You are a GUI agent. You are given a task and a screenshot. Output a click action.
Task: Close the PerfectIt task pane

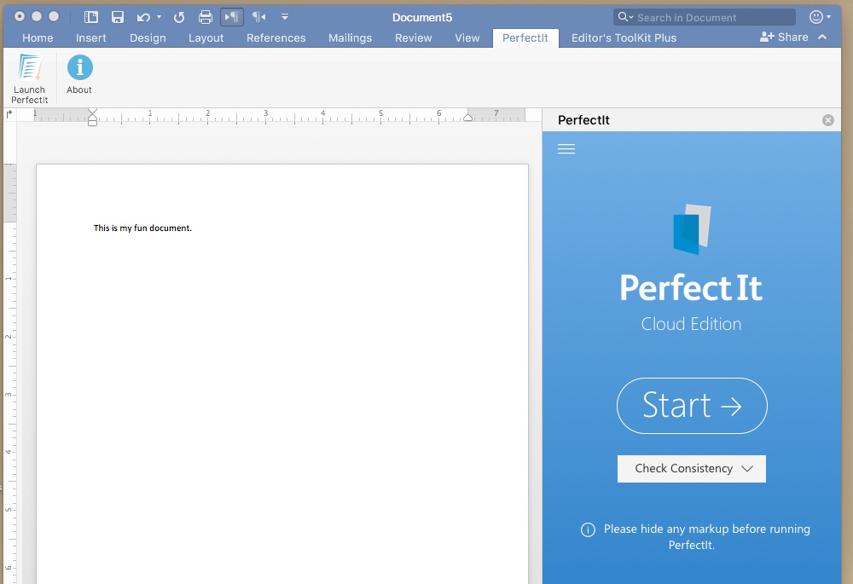(827, 119)
